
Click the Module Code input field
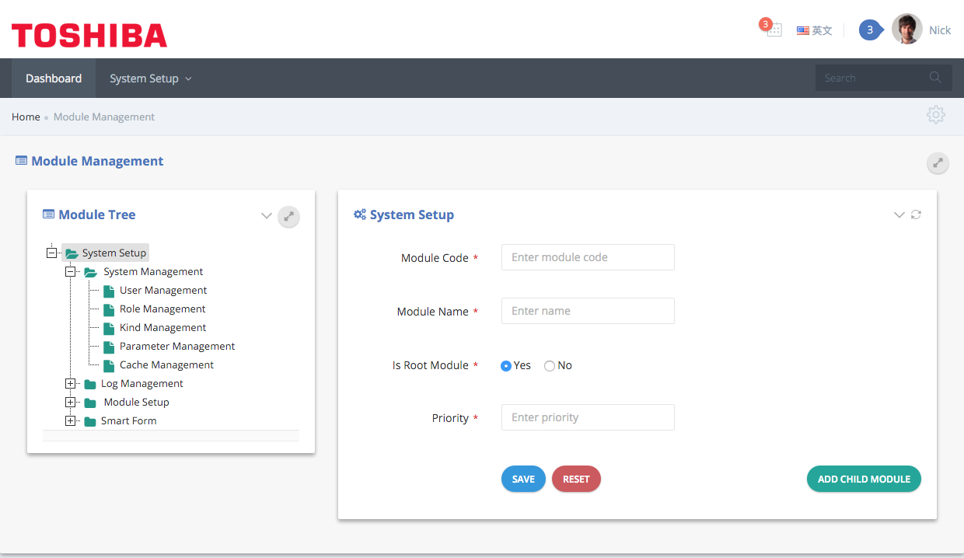click(588, 257)
